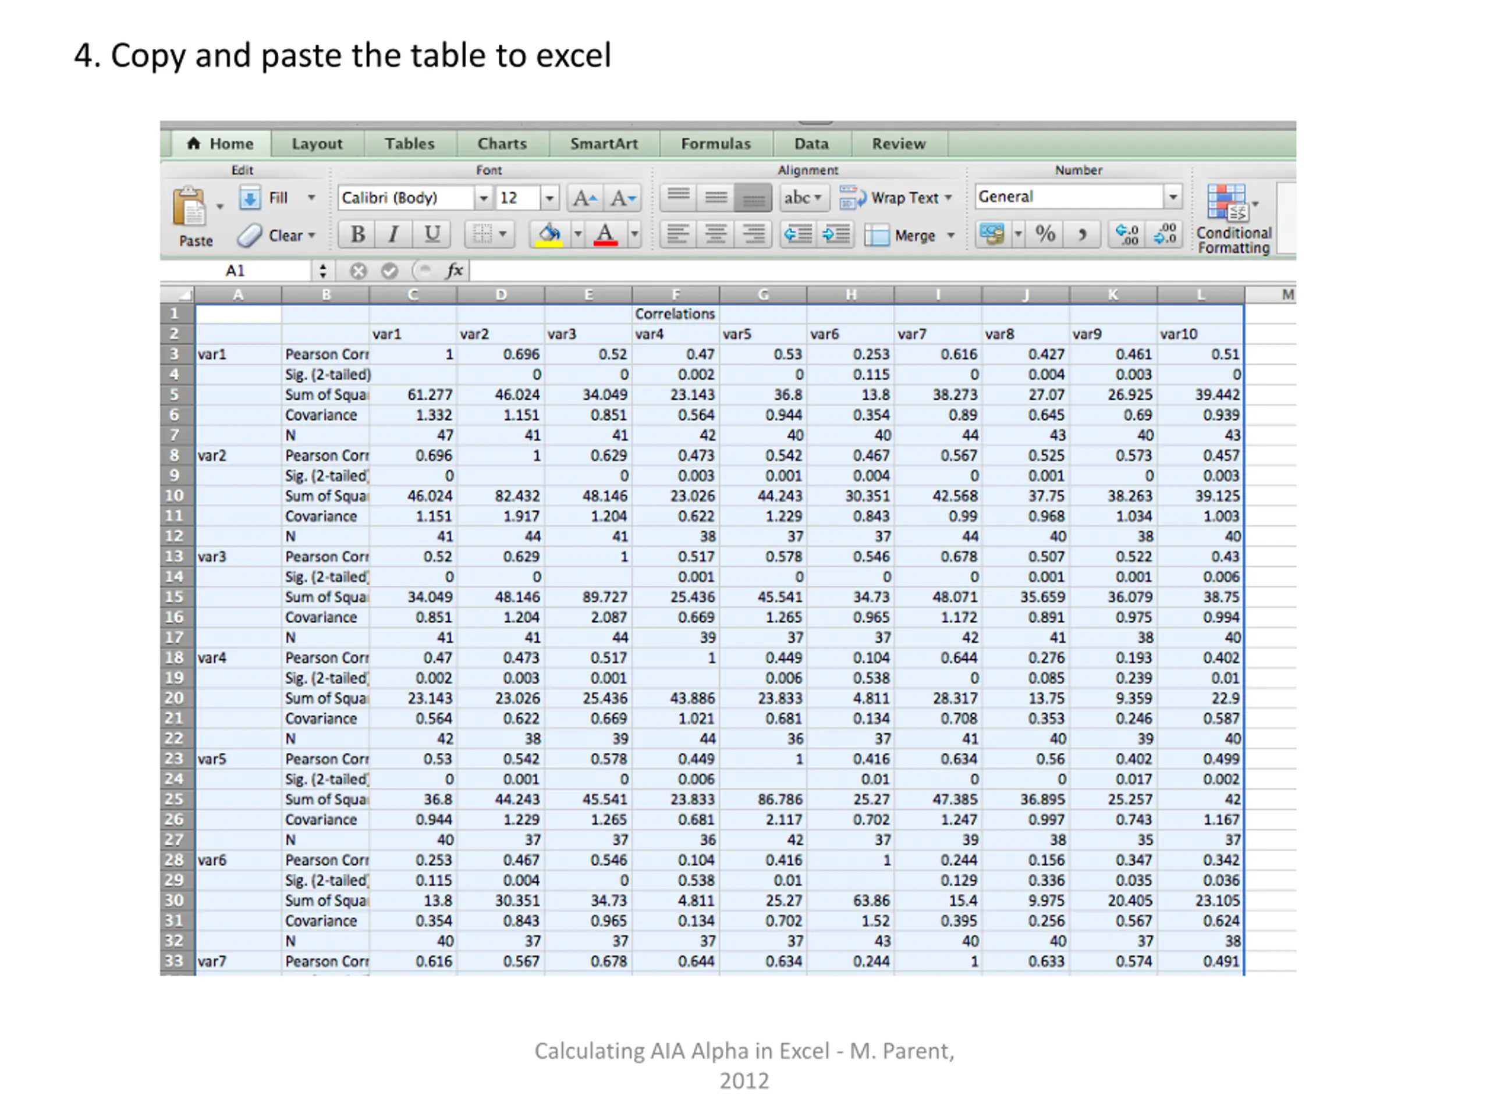The width and height of the screenshot is (1490, 1117).
Task: Click the Decrease Indent icon
Action: click(798, 234)
